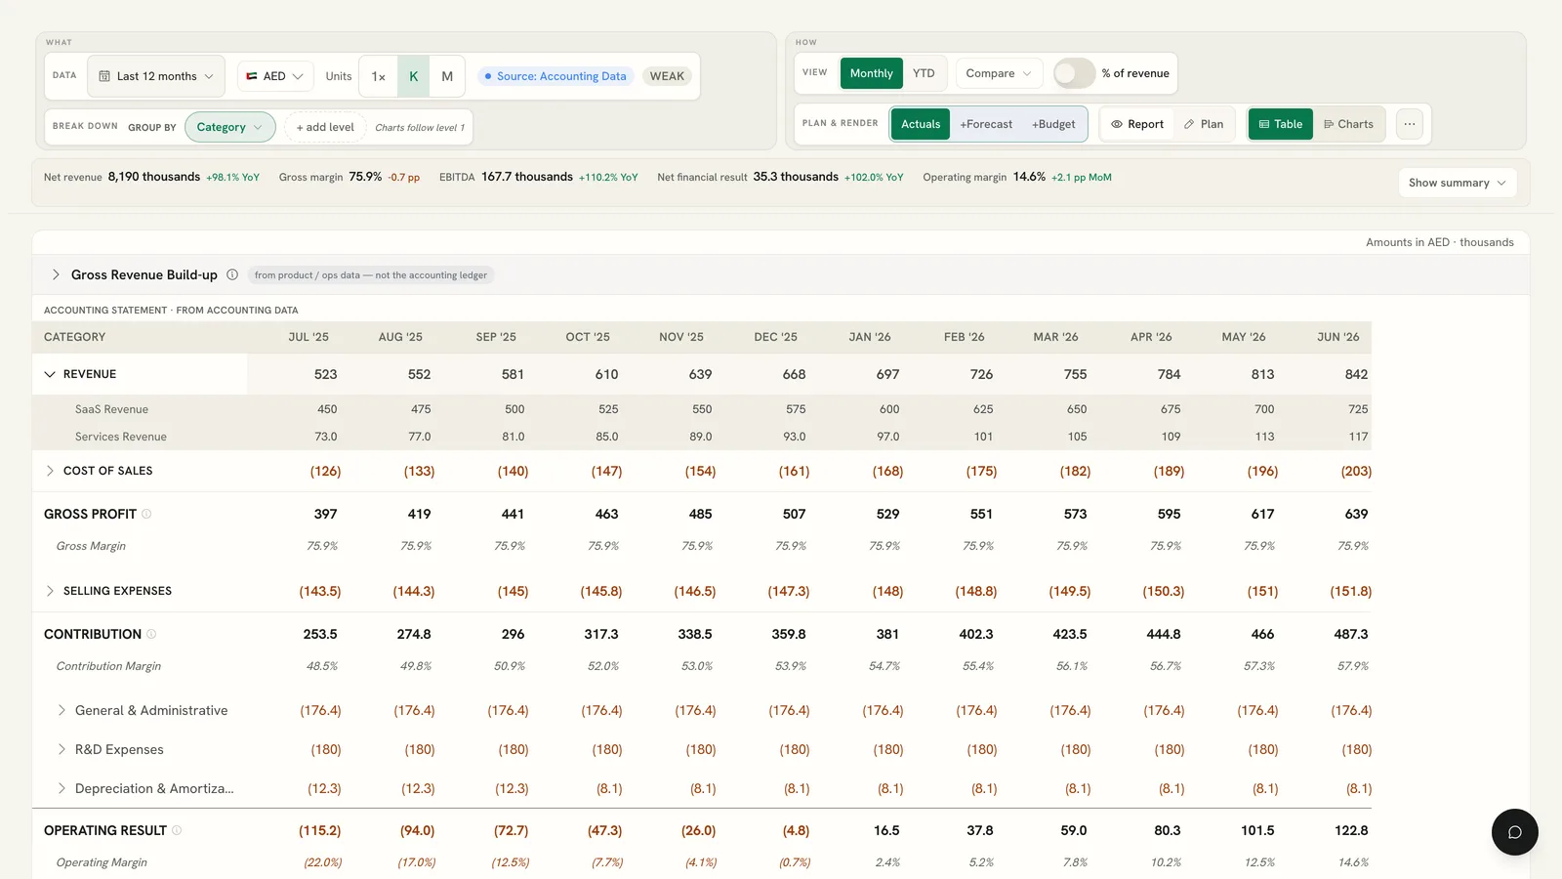The height and width of the screenshot is (879, 1562).
Task: Click the SaaS Revenue row label
Action: 111,409
